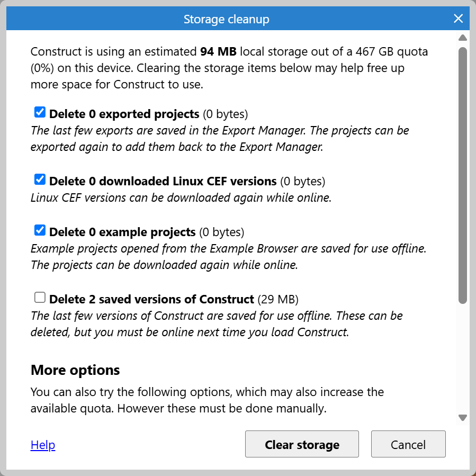Click the italic Linux CEF description text

tap(181, 198)
